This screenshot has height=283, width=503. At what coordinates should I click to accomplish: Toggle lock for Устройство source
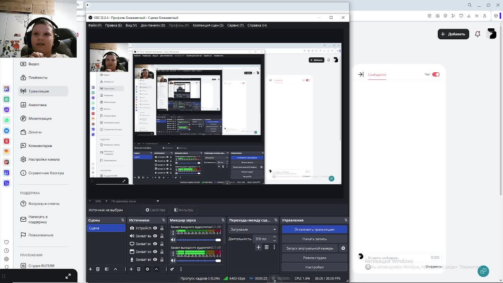point(162,228)
